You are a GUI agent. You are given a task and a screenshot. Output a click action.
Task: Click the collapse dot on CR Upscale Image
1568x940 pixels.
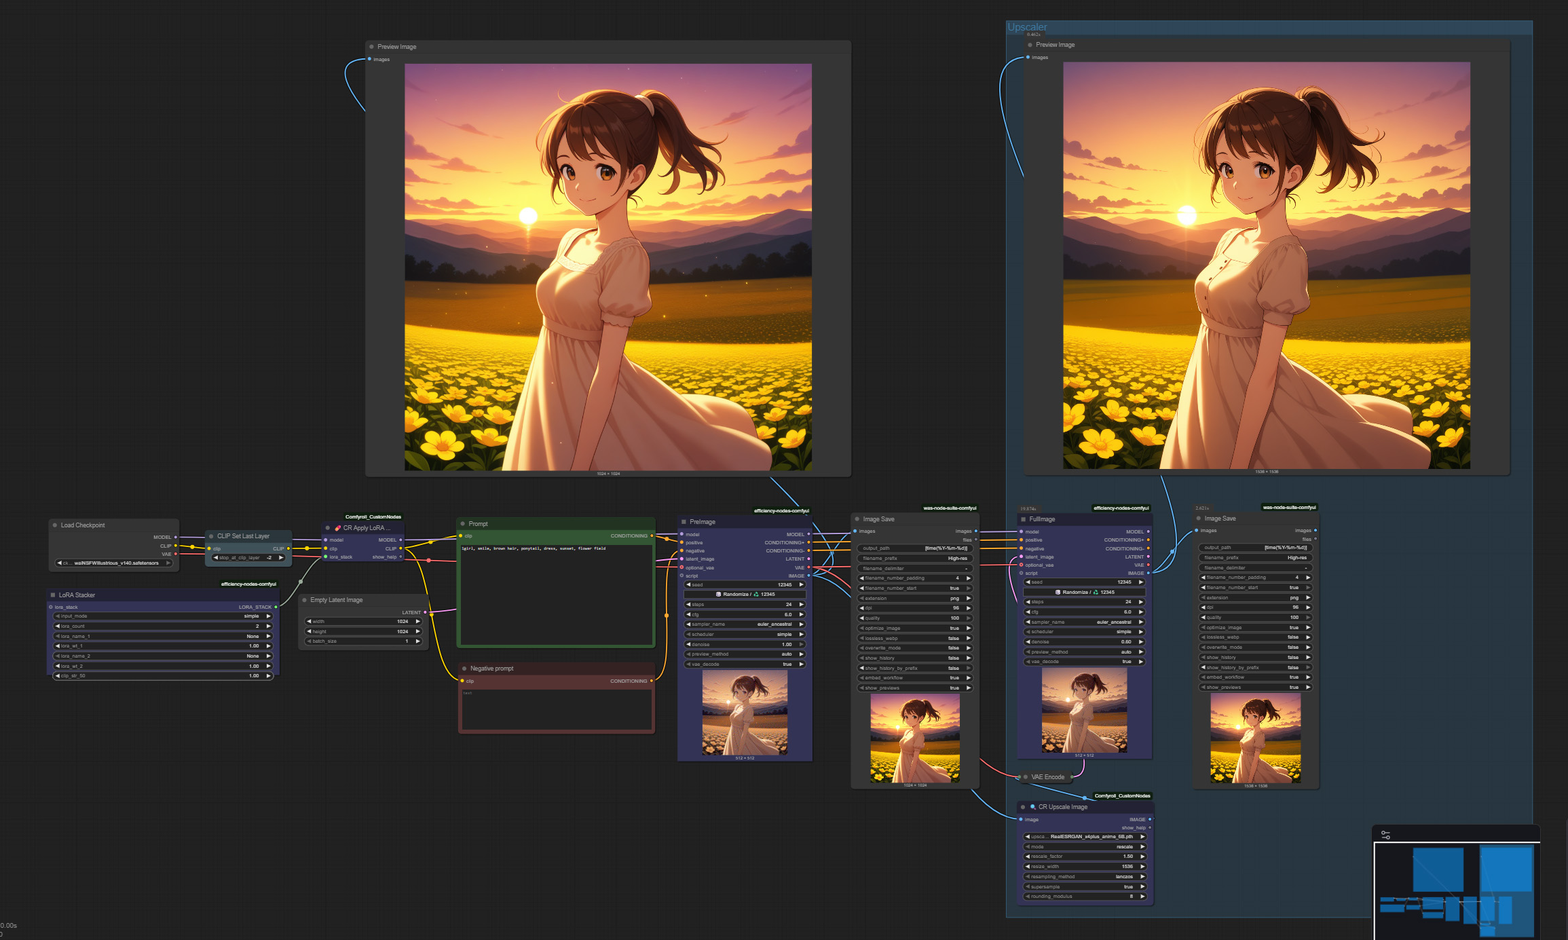(x=1023, y=807)
